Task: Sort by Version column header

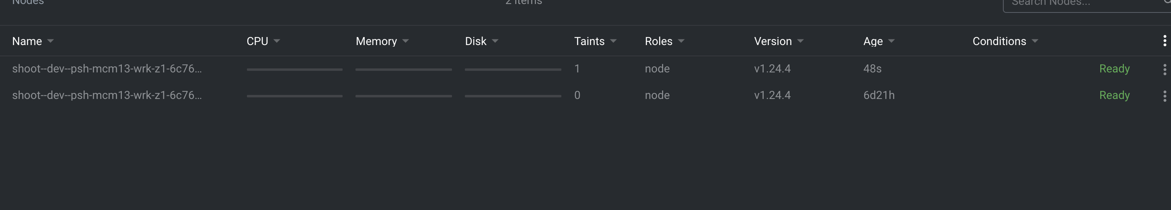Action: (773, 41)
